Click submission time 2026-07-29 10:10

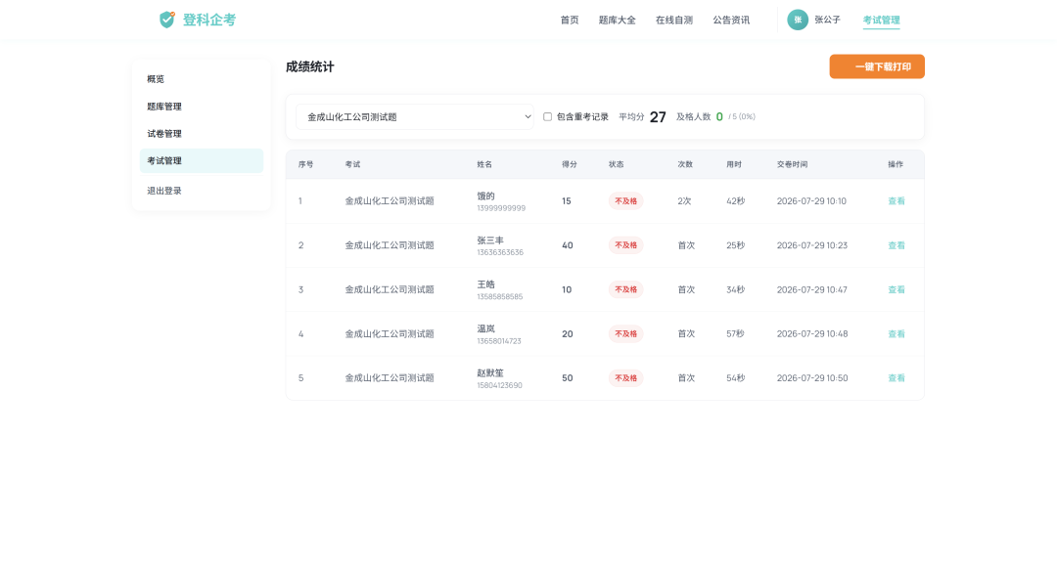pyautogui.click(x=811, y=200)
